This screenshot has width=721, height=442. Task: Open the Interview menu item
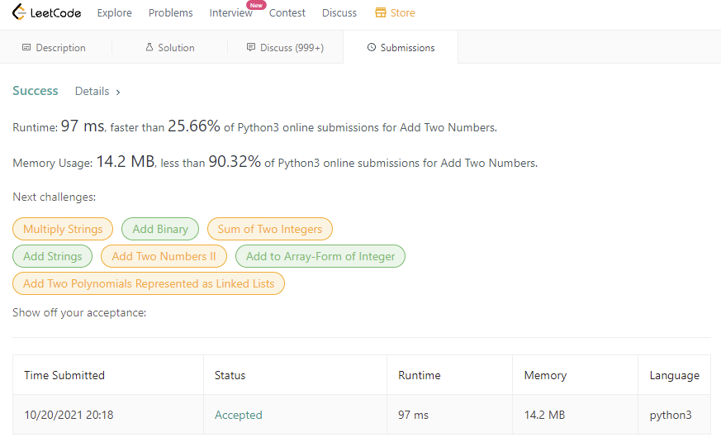[230, 12]
